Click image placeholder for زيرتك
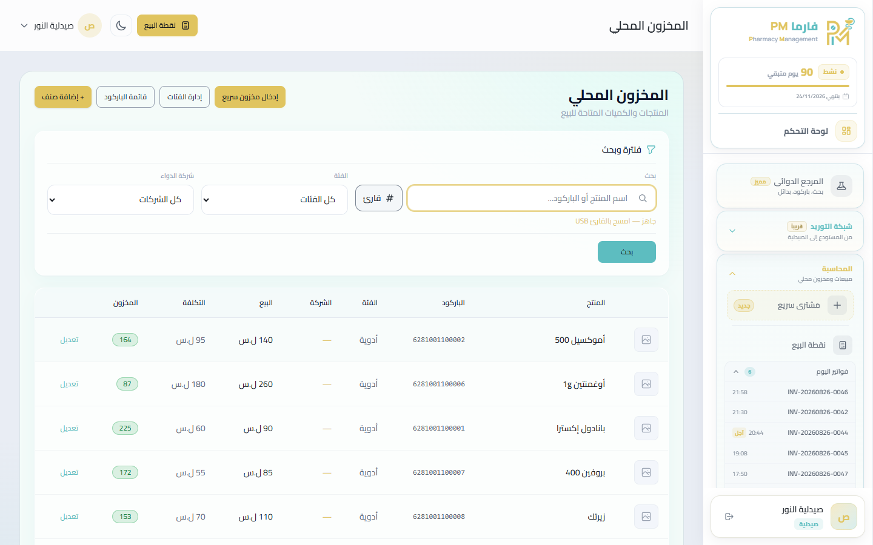Viewport: 873px width, 545px height. 646,517
